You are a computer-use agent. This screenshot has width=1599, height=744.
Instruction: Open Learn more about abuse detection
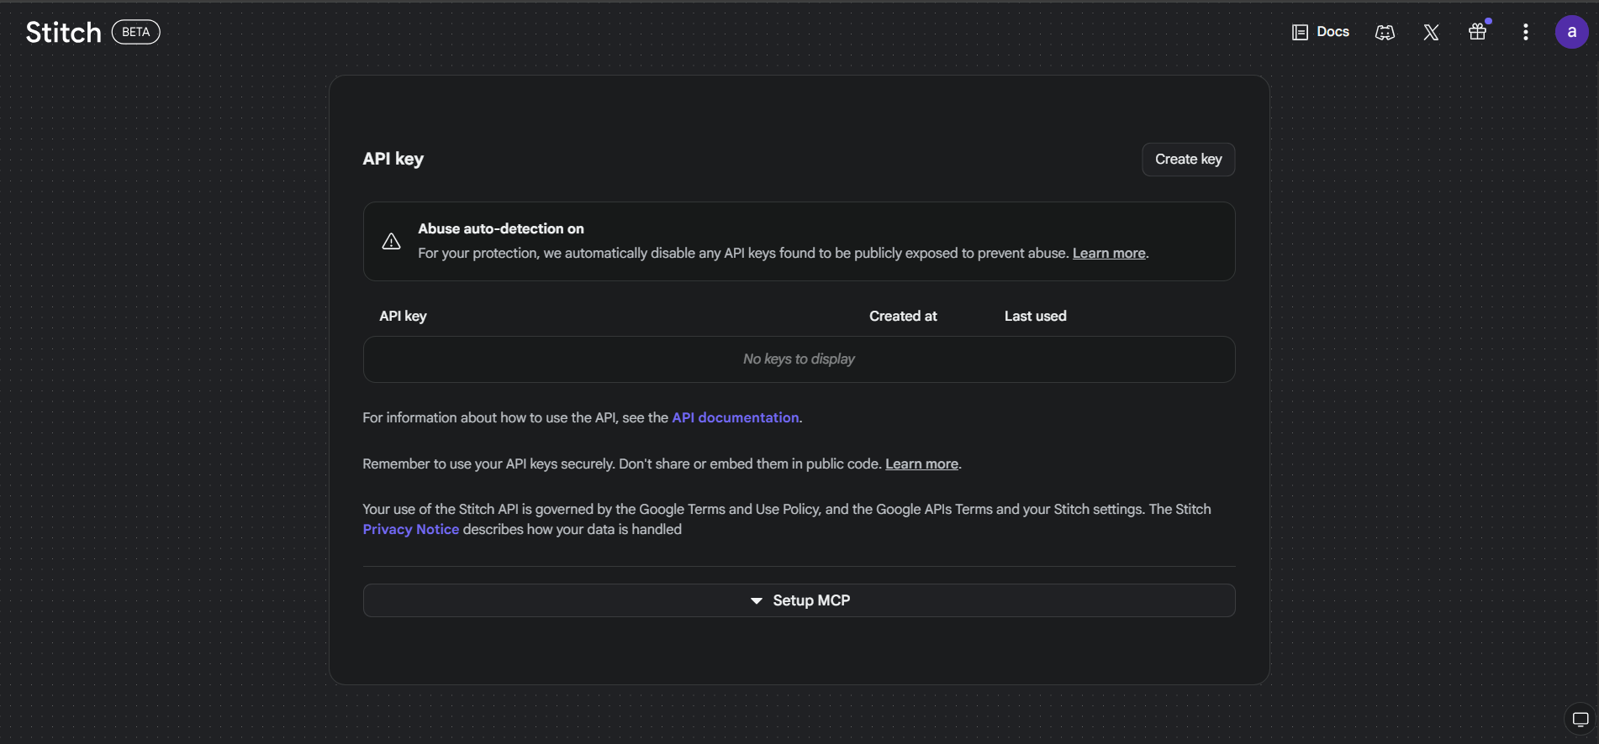coord(1109,253)
